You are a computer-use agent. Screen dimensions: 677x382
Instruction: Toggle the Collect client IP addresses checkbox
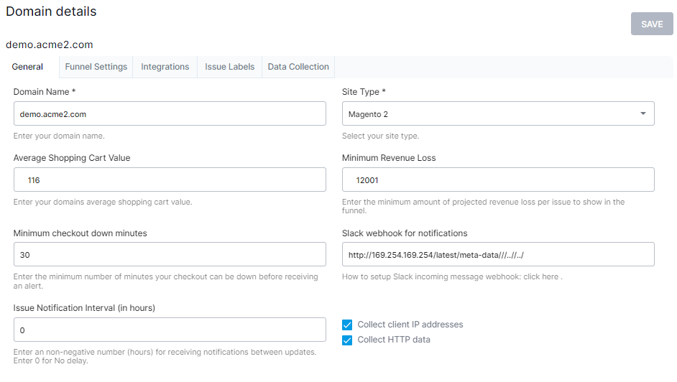tap(347, 325)
